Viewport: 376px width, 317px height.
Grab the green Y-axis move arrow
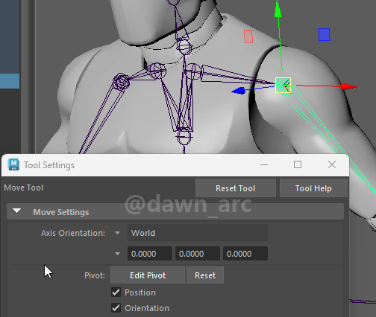point(278,10)
